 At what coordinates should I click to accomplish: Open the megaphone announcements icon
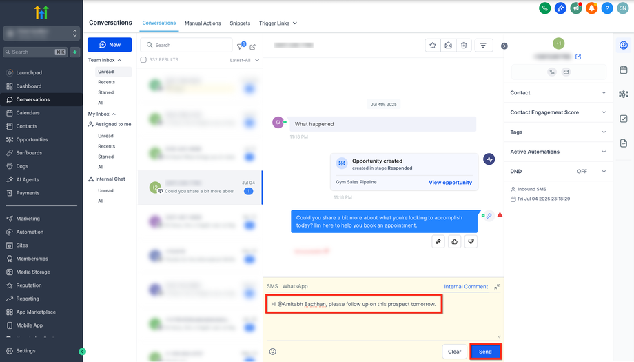[x=576, y=8]
